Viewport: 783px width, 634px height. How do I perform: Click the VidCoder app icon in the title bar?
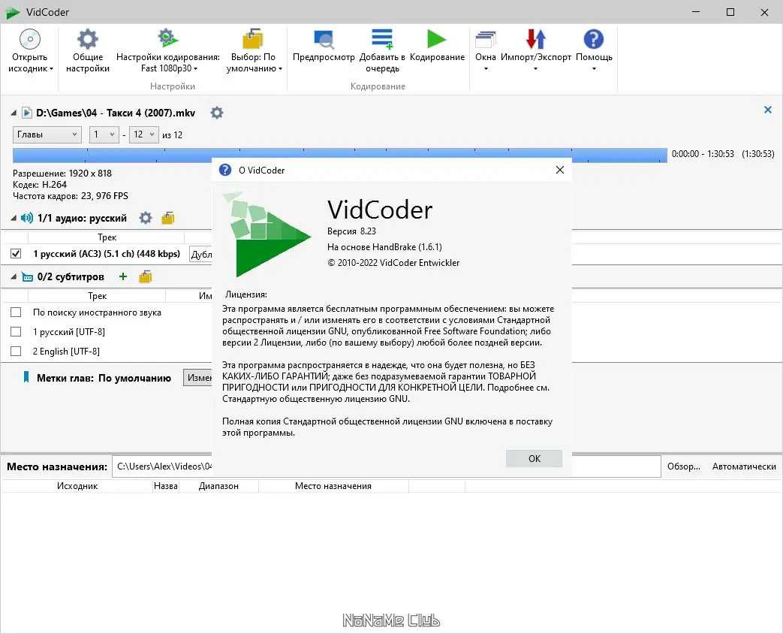tap(13, 12)
